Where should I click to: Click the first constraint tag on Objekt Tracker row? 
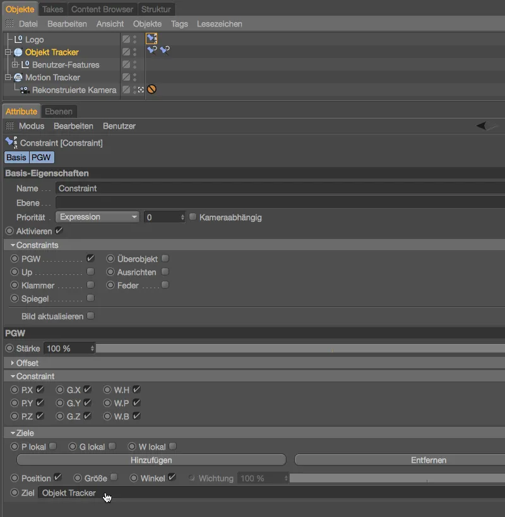[152, 50]
